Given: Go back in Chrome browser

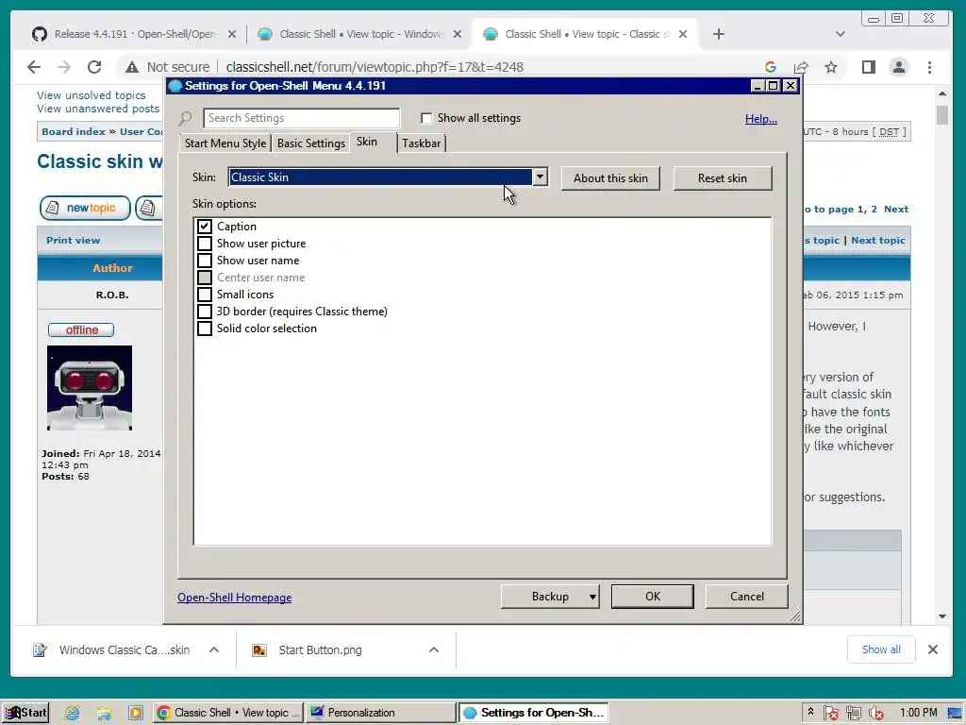Looking at the screenshot, I should 34,67.
